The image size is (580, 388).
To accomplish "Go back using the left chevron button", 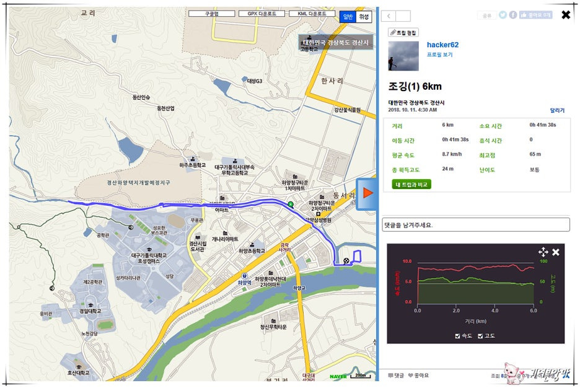I will [389, 16].
